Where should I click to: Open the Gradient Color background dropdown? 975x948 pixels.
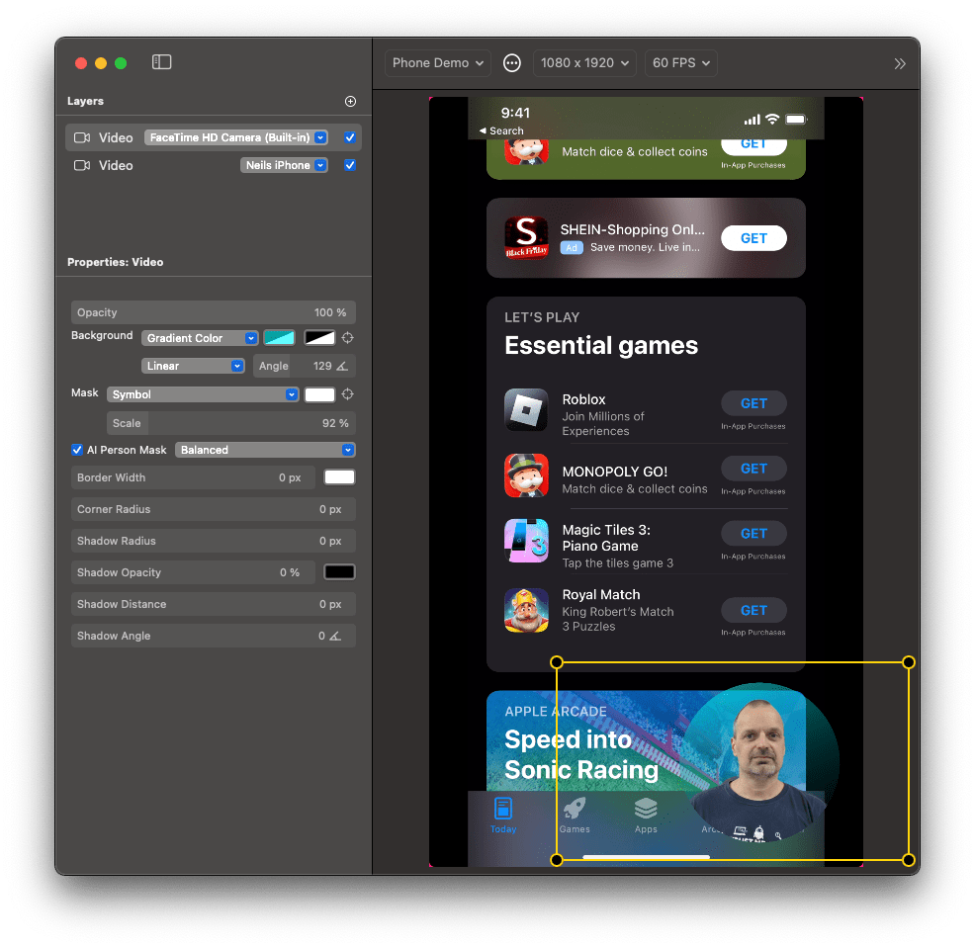tap(201, 338)
